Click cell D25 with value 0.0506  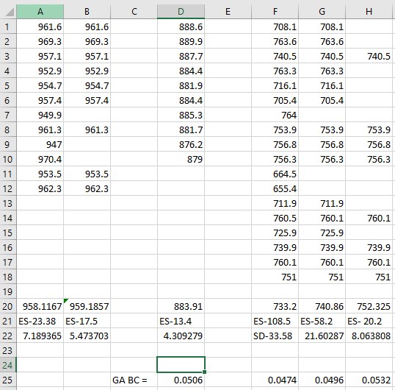coord(181,380)
